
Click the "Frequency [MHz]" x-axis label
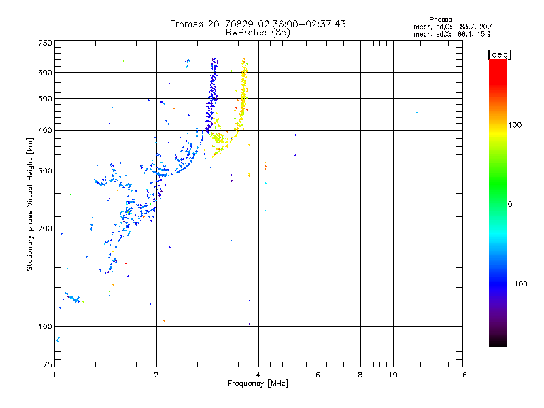258,384
